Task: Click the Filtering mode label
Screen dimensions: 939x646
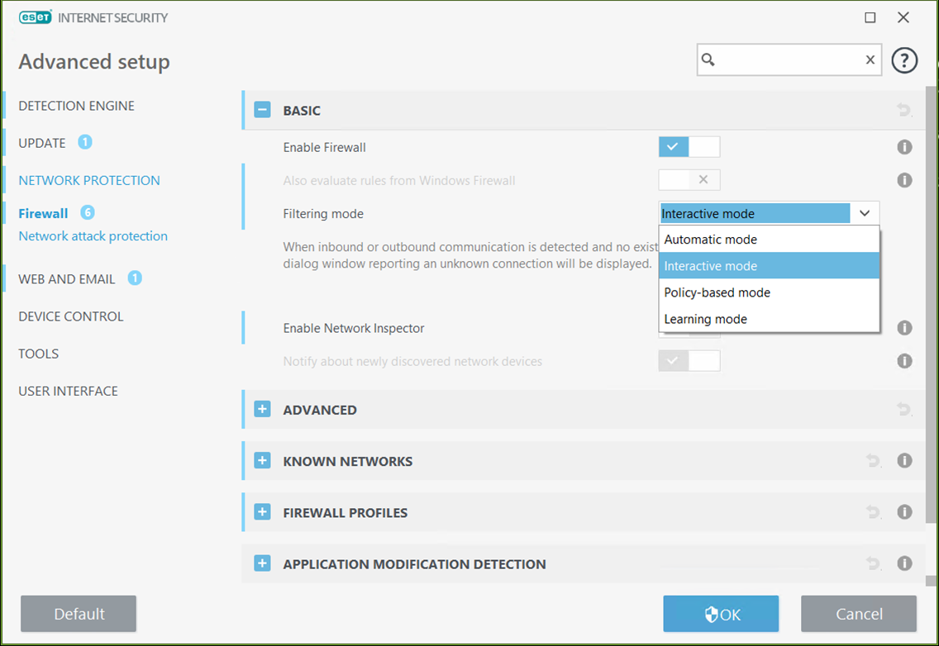Action: click(323, 214)
